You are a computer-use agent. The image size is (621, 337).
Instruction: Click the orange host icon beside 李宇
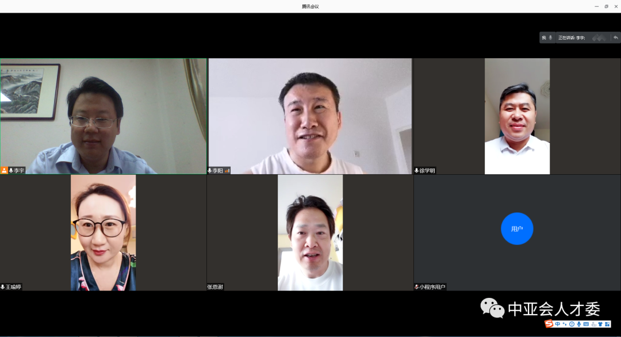5,170
